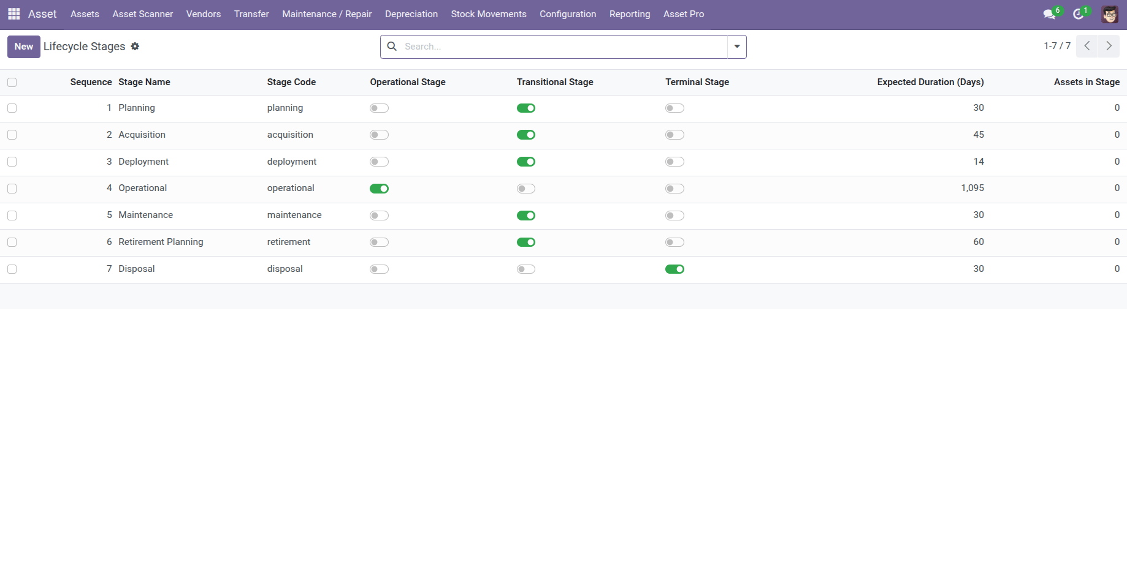
Task: Open the Transfer menu
Action: click(x=251, y=14)
